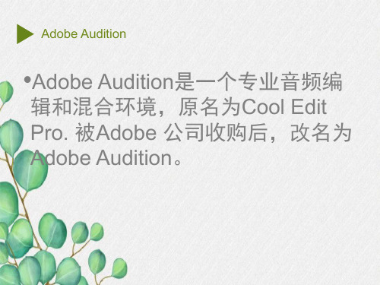Viewport: 380px width, 285px height.
Task: Click "Adobe Audition" at the start of the first body line
Action: pos(103,82)
